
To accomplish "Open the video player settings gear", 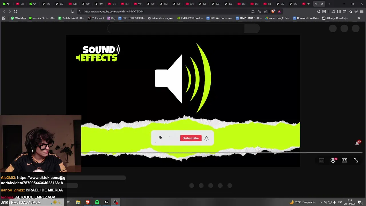I will (x=333, y=160).
